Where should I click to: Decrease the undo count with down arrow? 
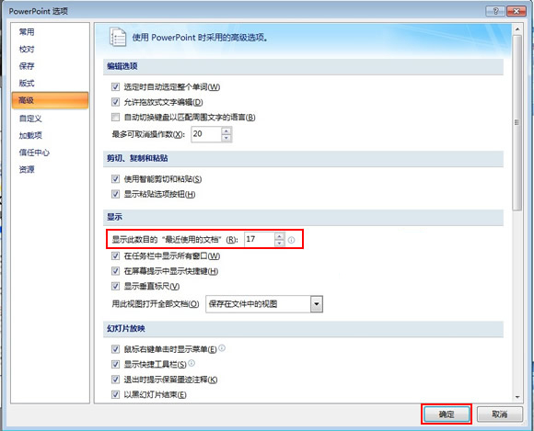(226, 138)
